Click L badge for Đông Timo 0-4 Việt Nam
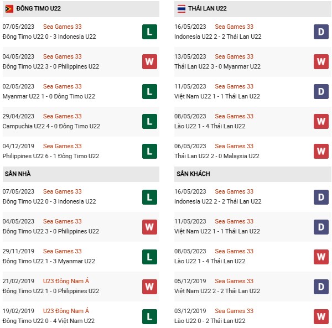 (149, 316)
